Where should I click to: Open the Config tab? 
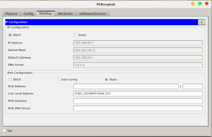pyautogui.click(x=28, y=14)
